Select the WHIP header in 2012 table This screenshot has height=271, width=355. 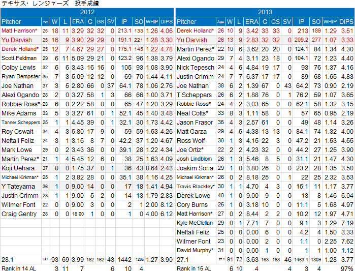click(x=152, y=22)
